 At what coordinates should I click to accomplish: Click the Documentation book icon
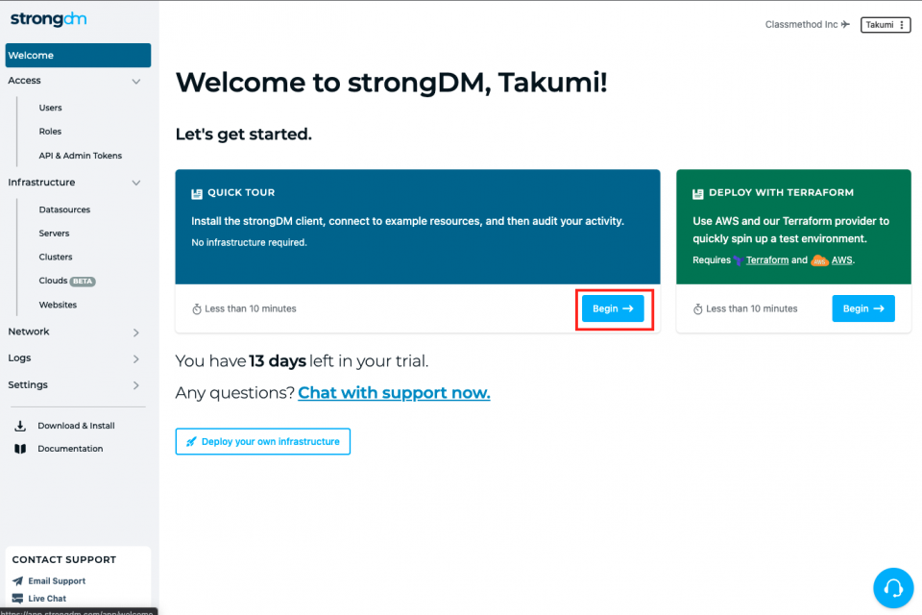tap(20, 449)
